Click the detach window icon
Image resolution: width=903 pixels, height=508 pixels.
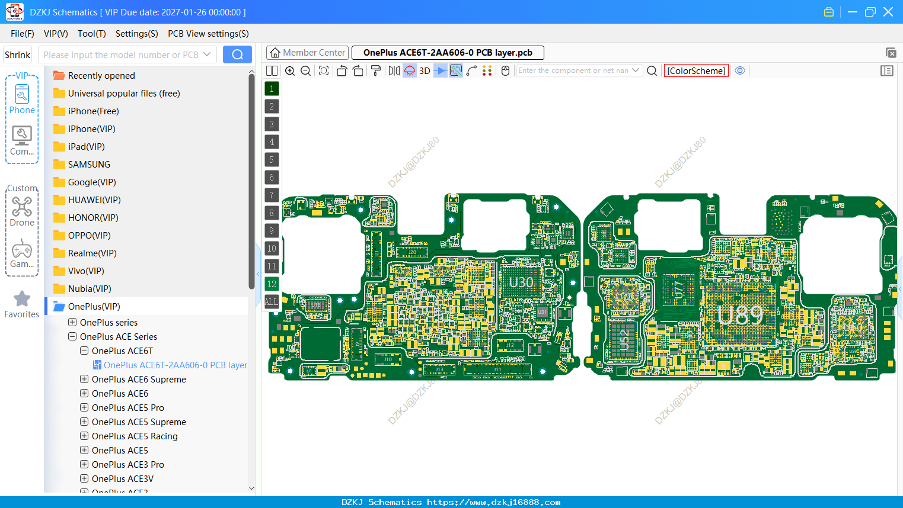(x=891, y=53)
